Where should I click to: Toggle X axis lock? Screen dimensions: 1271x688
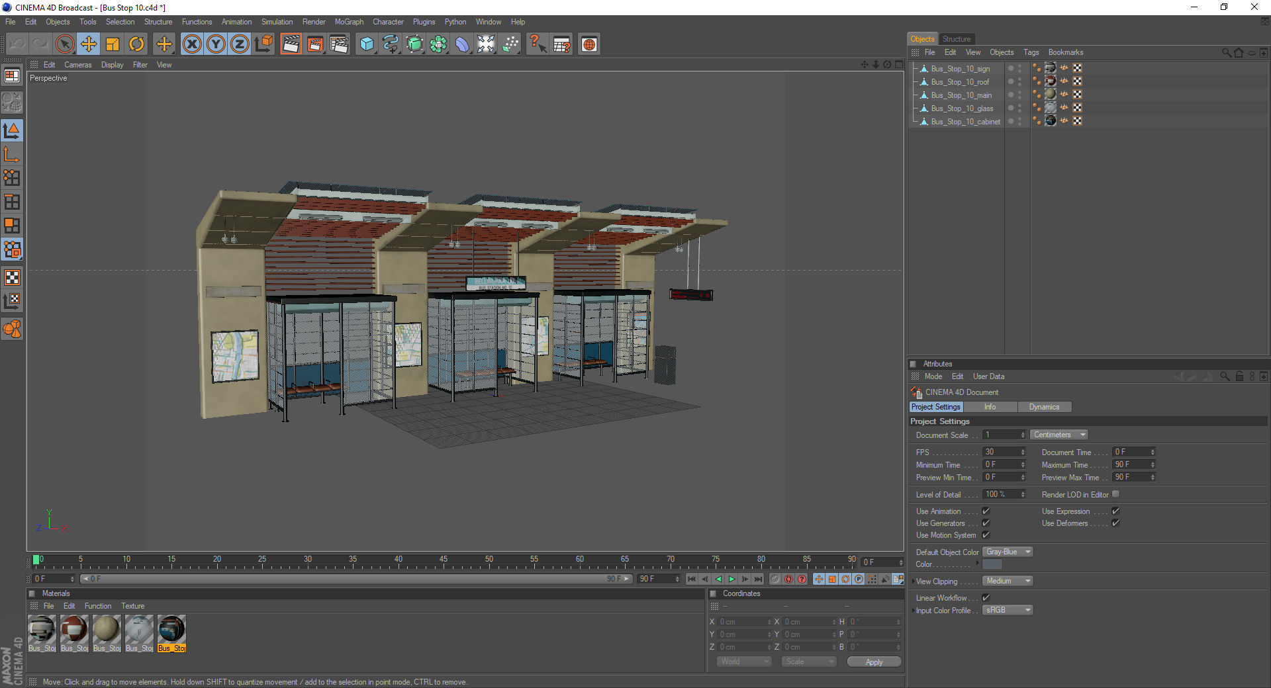point(192,44)
